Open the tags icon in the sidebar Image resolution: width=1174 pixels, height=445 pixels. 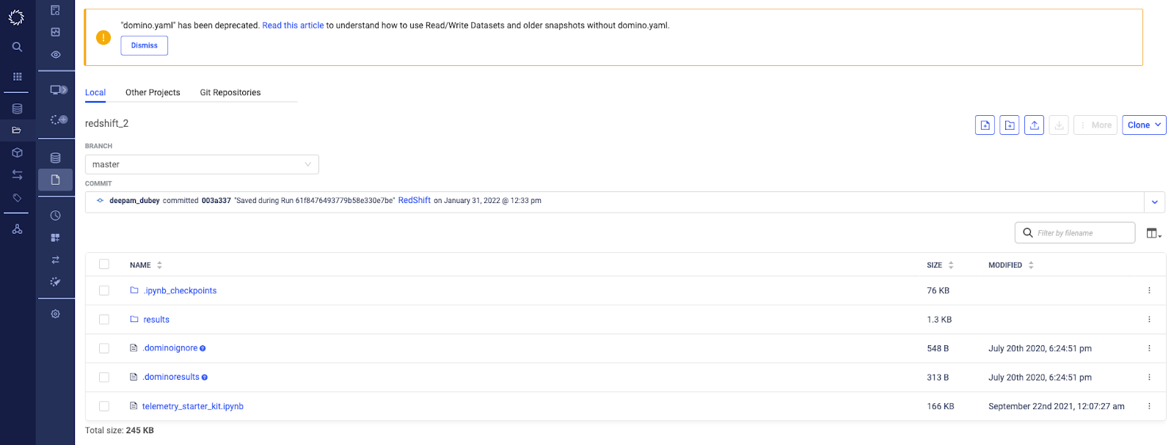coord(17,198)
